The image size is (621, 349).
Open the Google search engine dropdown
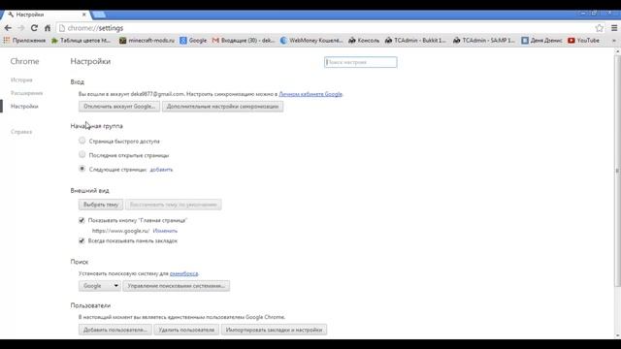[99, 286]
